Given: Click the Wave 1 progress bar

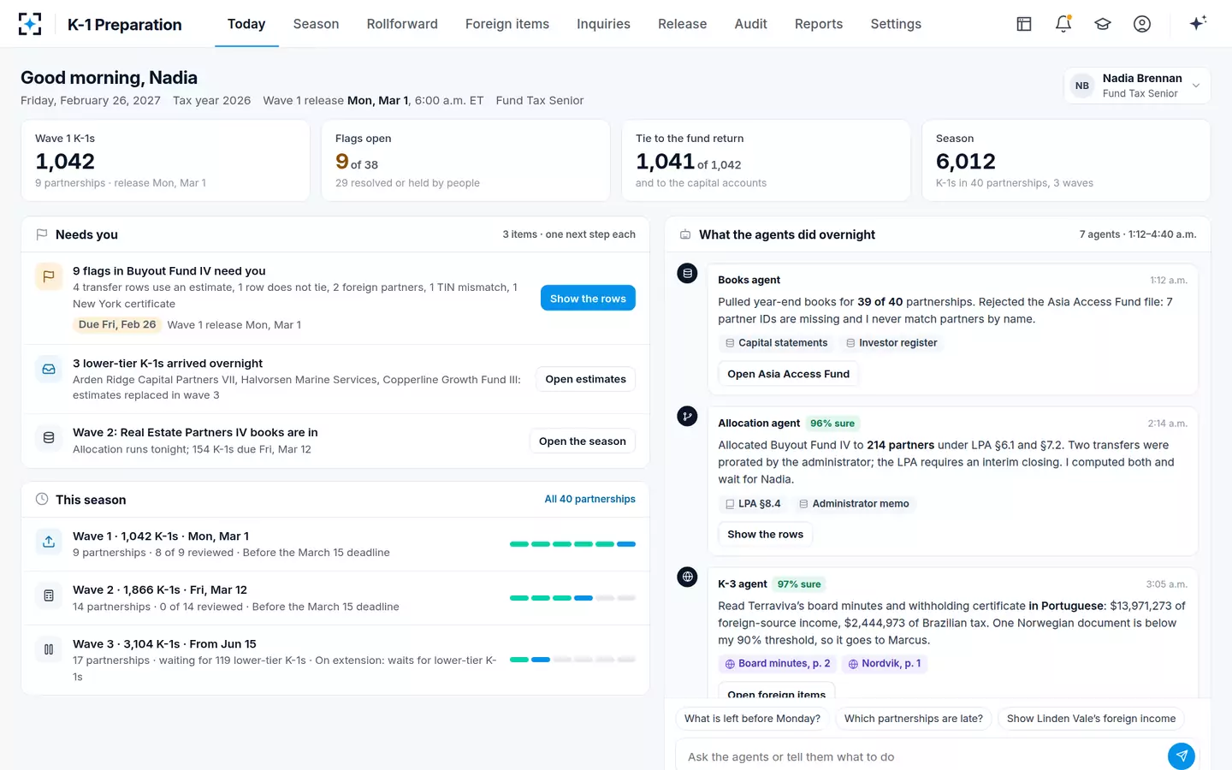Looking at the screenshot, I should tap(572, 544).
